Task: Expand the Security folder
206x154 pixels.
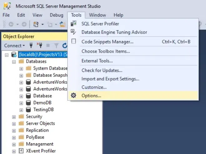Action: (x=14, y=117)
